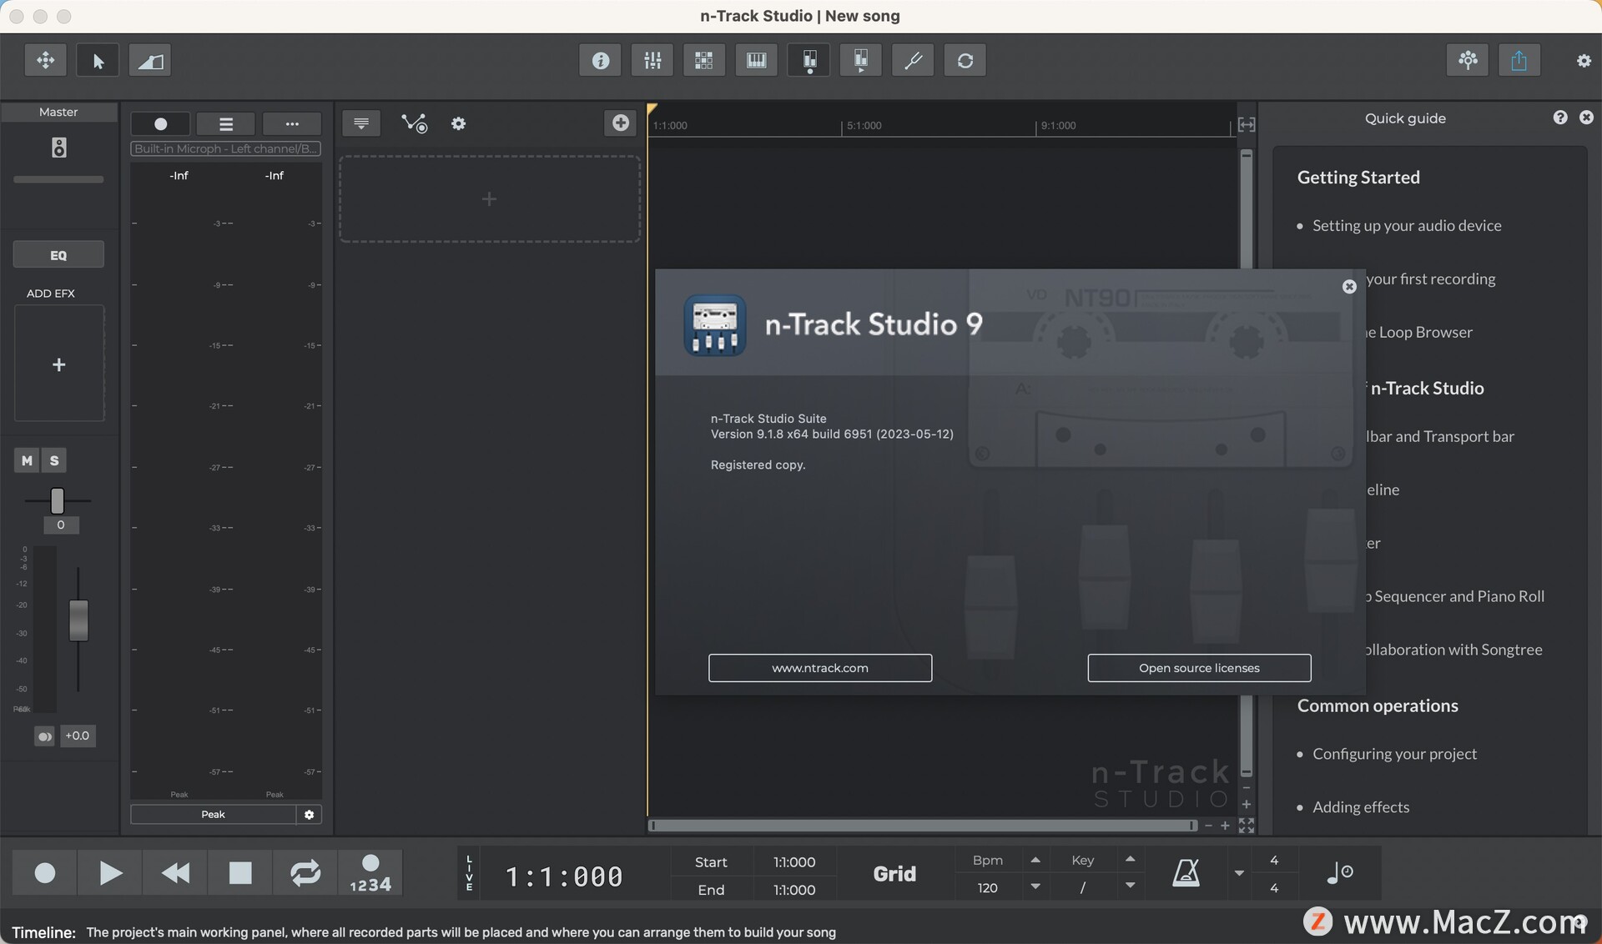The width and height of the screenshot is (1602, 944).
Task: Open settings gear at top right
Action: coord(1584,60)
